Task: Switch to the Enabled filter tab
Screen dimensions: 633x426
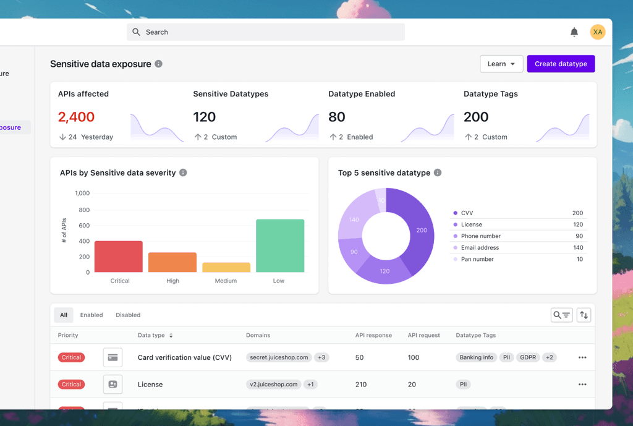Action: click(x=91, y=315)
